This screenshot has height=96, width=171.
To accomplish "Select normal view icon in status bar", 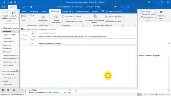I will click(139, 94).
